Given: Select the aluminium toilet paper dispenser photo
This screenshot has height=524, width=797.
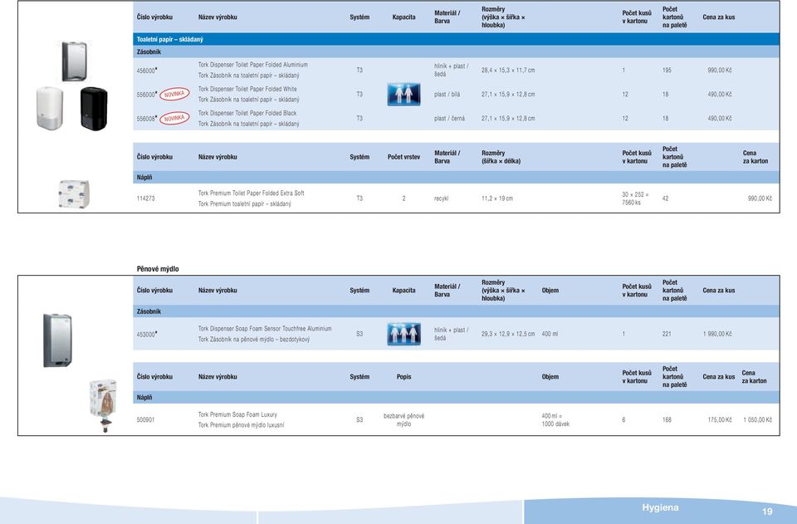Looking at the screenshot, I should pyautogui.click(x=74, y=61).
